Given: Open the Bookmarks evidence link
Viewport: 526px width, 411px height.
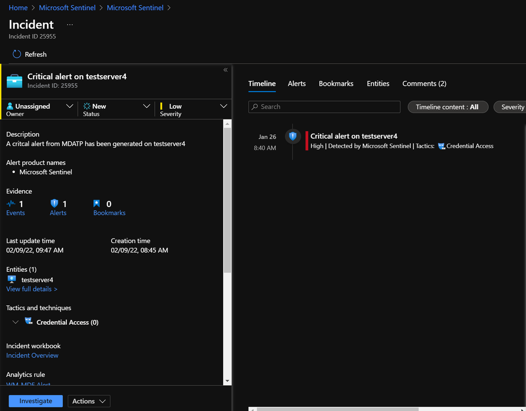Looking at the screenshot, I should point(110,213).
